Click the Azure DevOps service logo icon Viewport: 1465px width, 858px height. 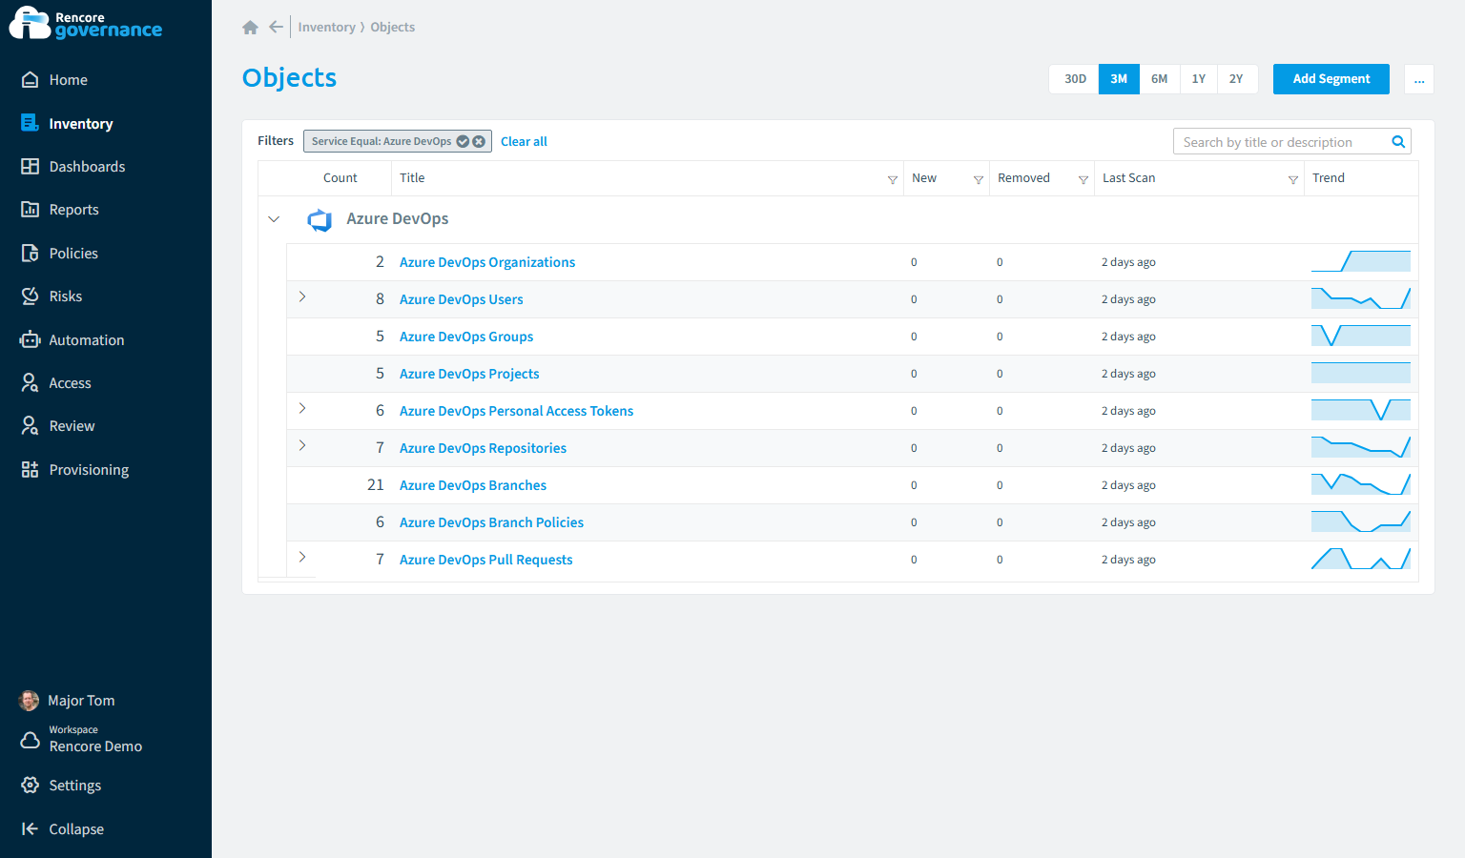(x=320, y=220)
